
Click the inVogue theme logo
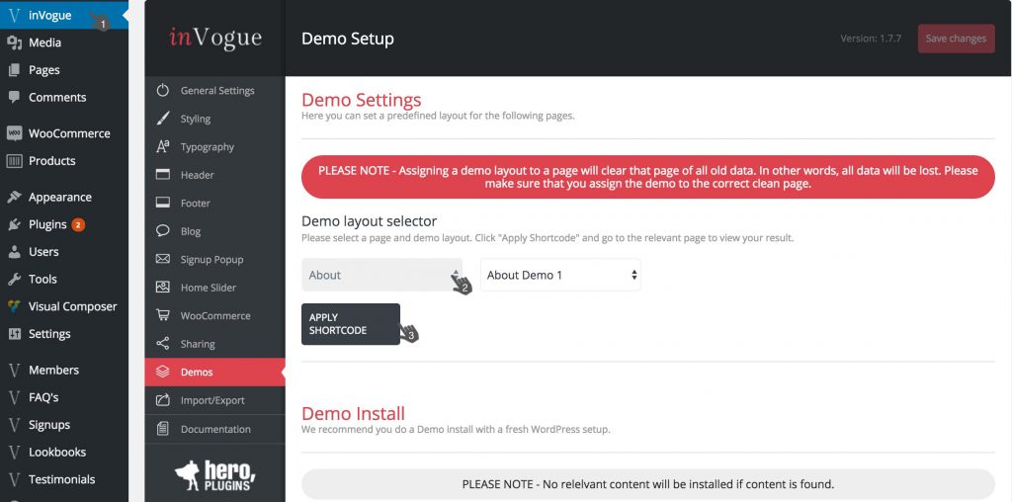214,39
